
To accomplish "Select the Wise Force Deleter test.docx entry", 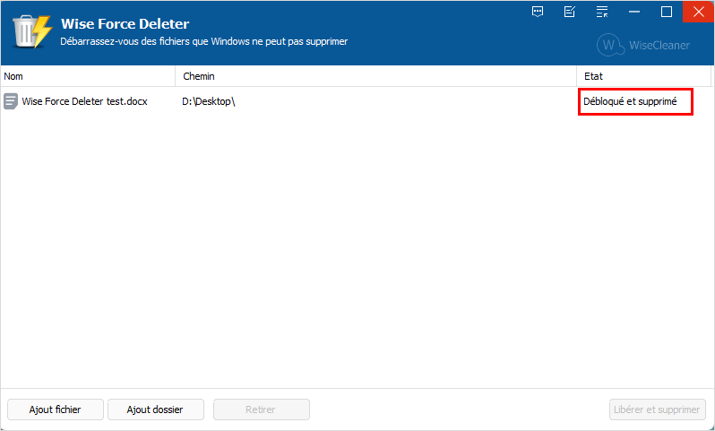I will 84,101.
